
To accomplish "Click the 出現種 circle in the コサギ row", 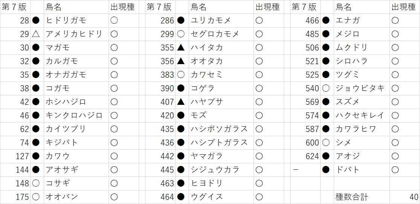I will click(x=114, y=183).
